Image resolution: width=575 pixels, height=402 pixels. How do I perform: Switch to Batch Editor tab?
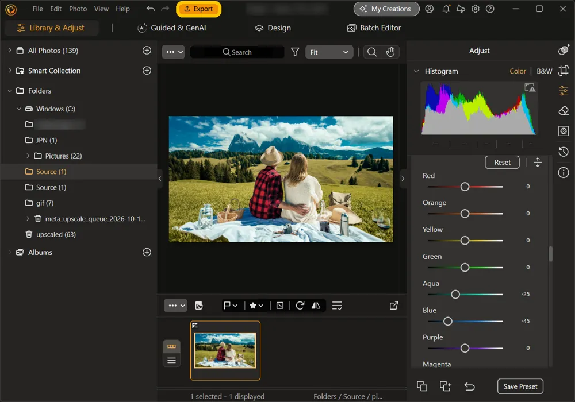[374, 28]
